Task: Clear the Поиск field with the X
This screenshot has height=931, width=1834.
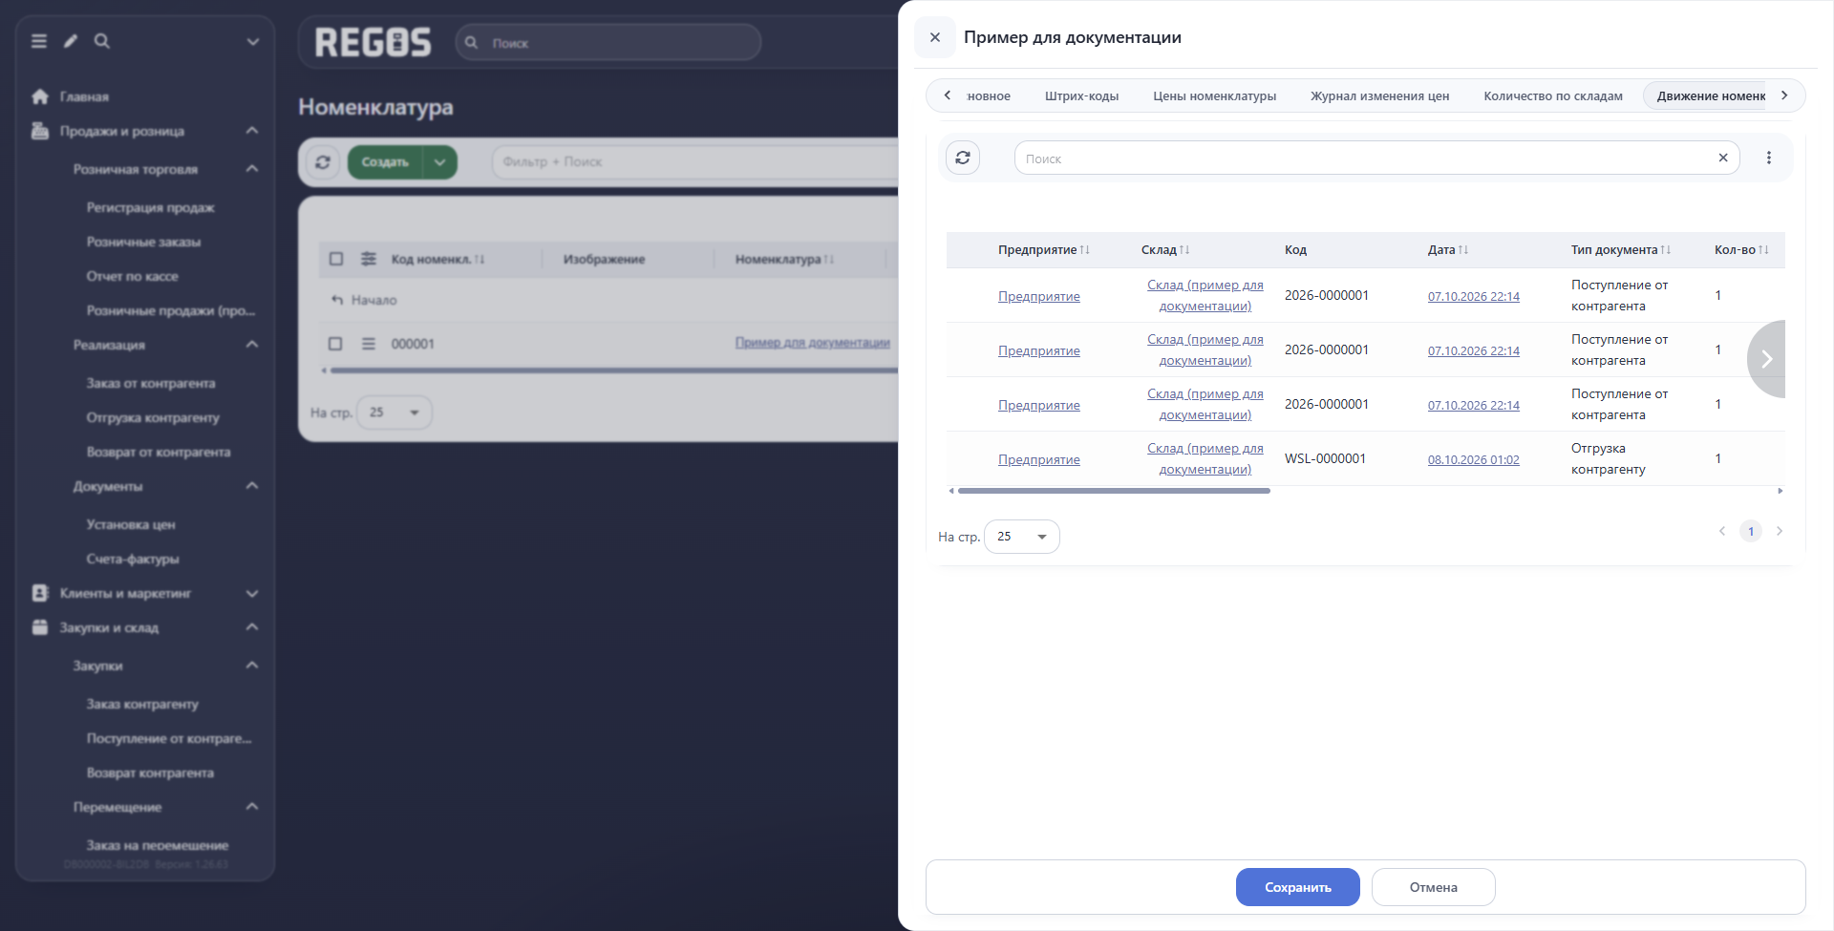Action: pos(1723,158)
